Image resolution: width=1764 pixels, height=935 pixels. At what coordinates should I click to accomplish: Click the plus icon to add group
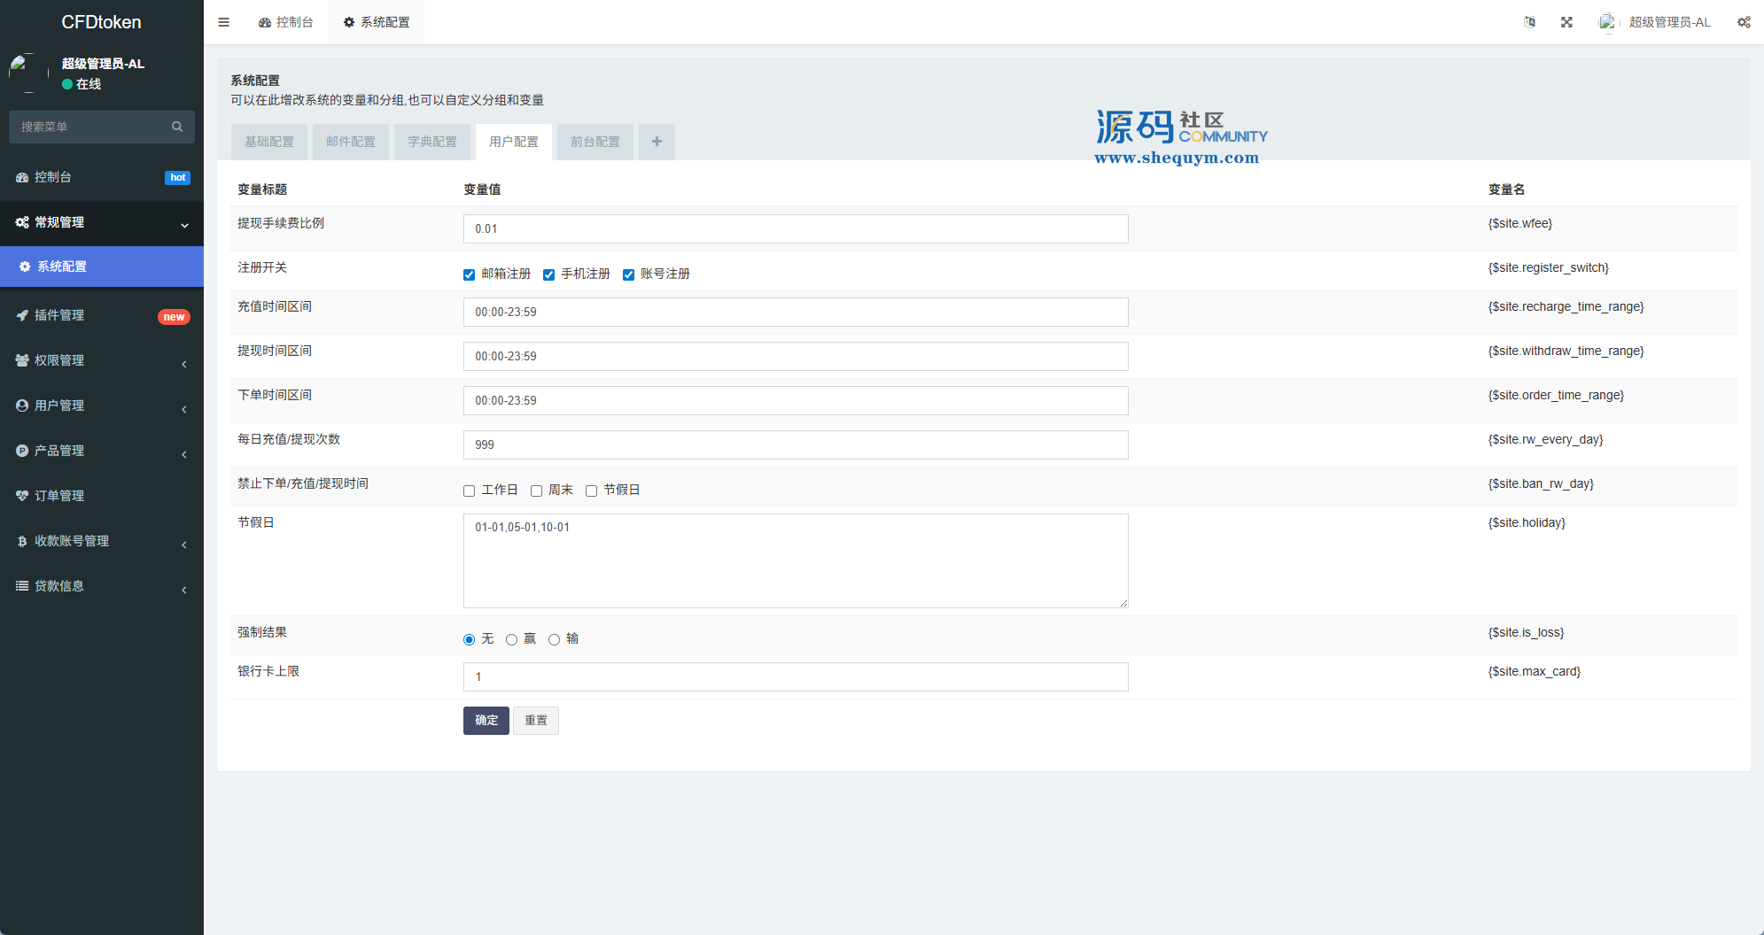click(x=657, y=142)
